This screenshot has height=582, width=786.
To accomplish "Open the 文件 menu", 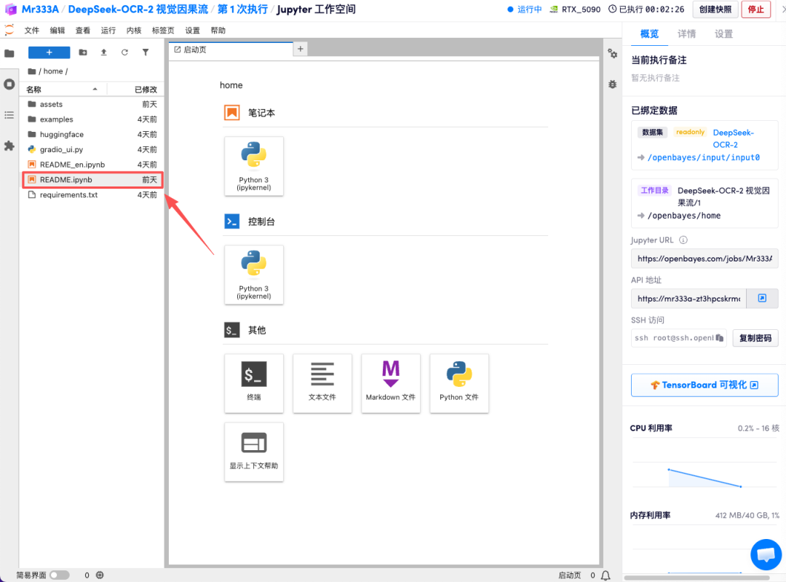I will coord(31,31).
